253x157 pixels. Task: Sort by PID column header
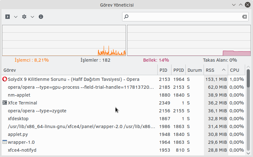coord(164,70)
